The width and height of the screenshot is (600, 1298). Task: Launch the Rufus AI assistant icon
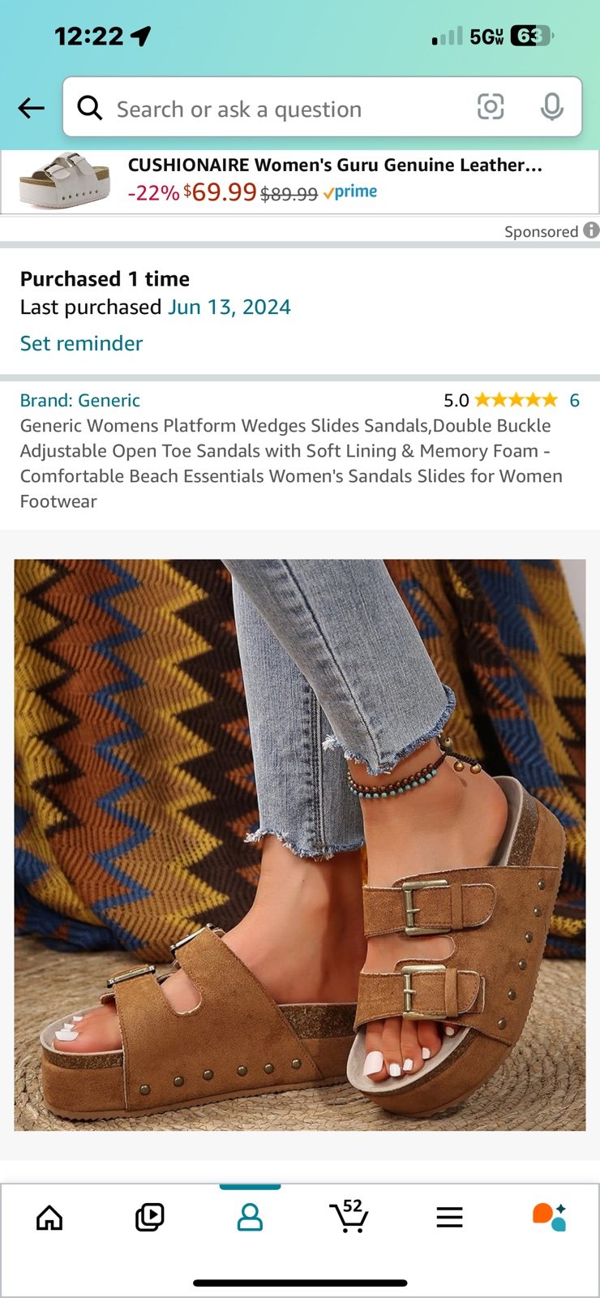549,1217
